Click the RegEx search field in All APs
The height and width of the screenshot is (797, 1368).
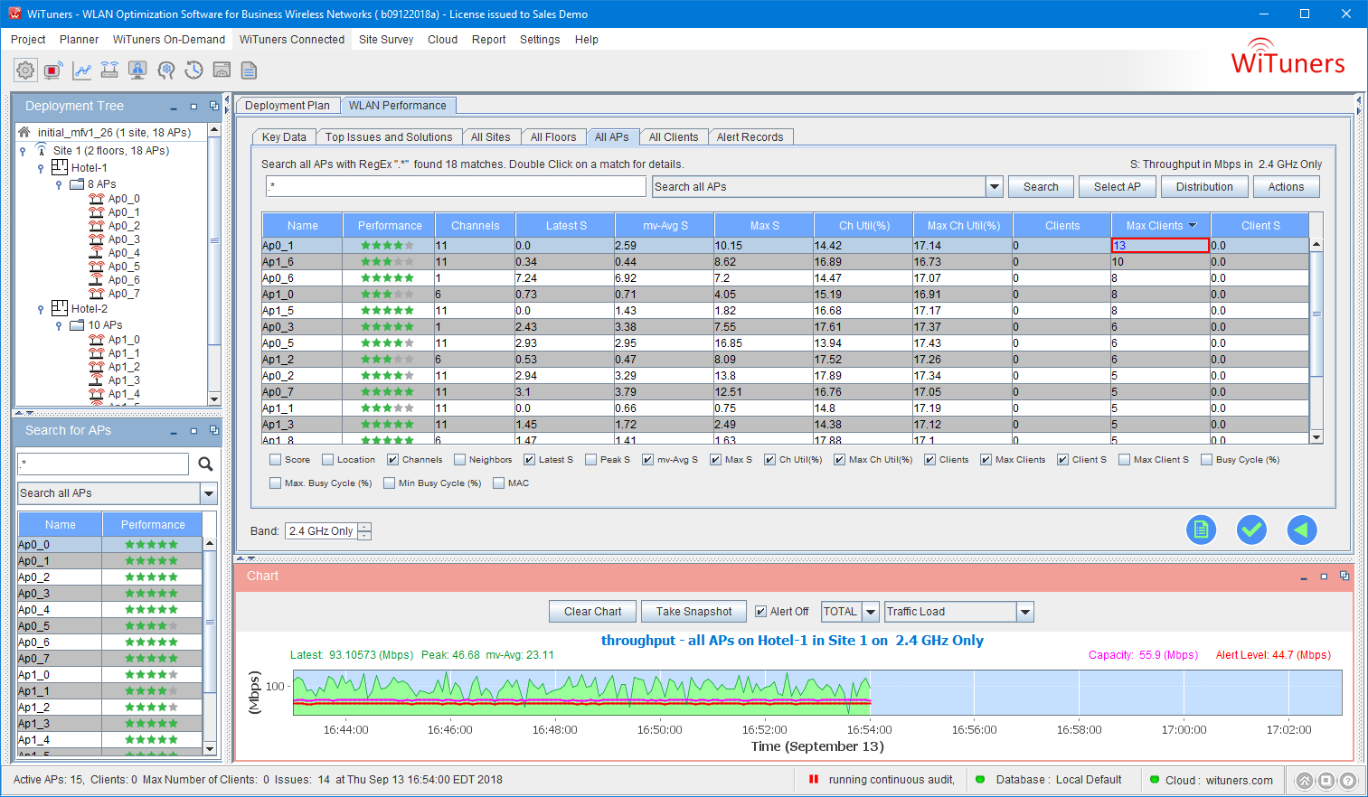456,187
